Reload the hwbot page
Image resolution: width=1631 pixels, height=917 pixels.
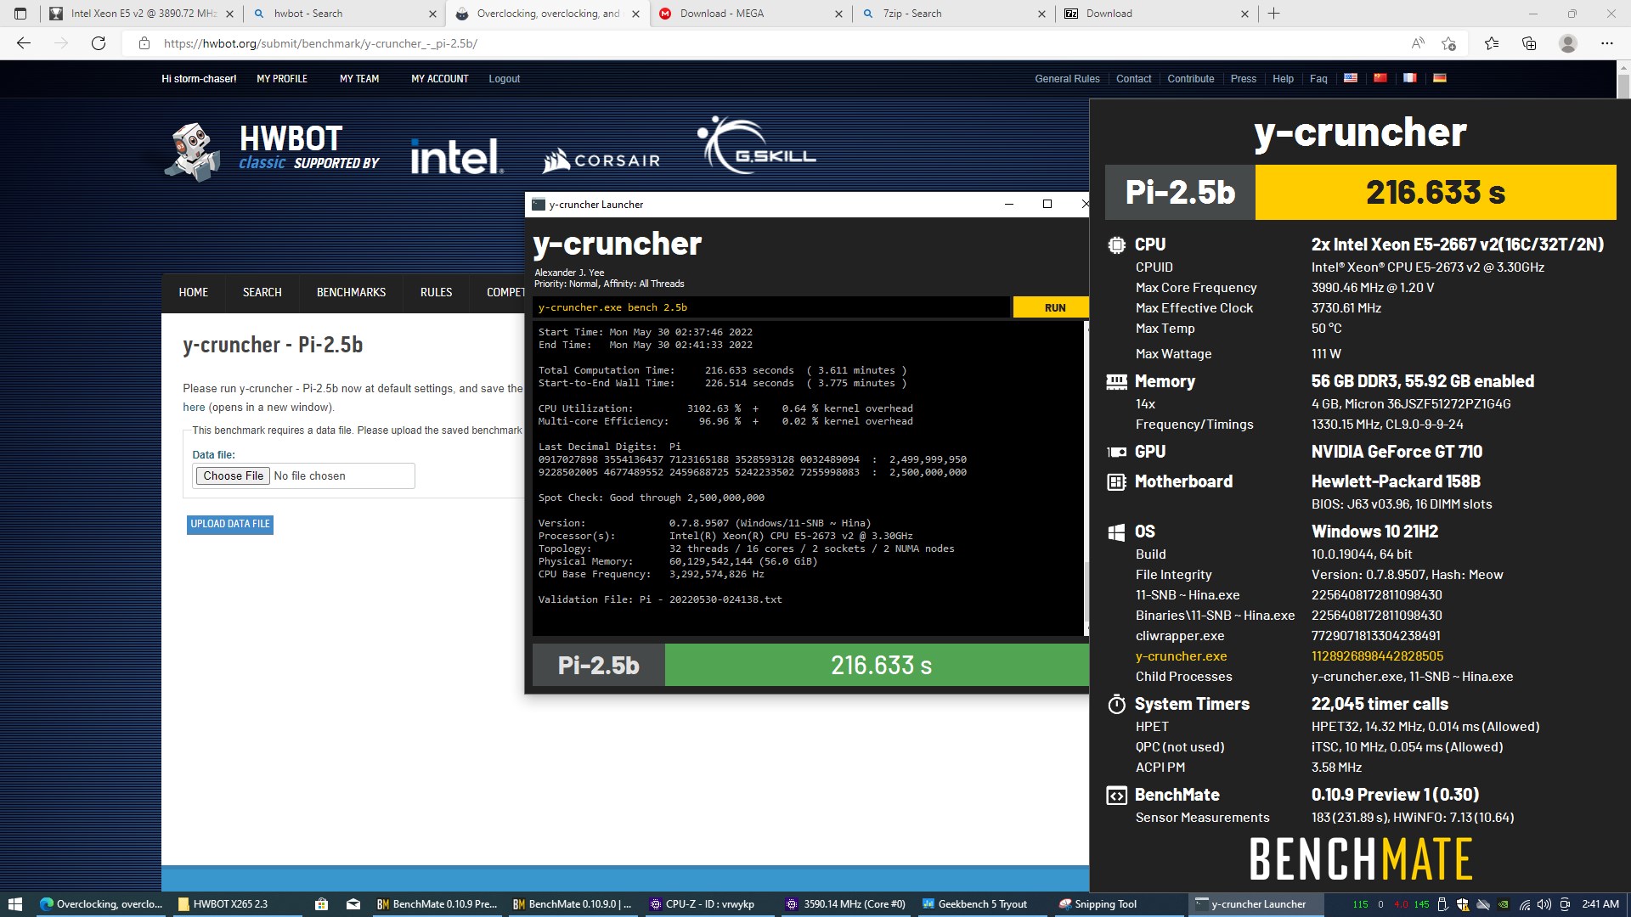click(x=99, y=43)
